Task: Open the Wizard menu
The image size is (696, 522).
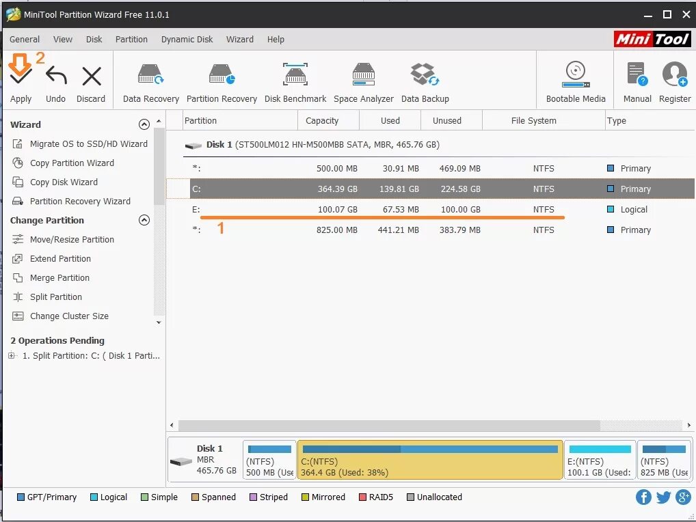Action: coord(240,39)
